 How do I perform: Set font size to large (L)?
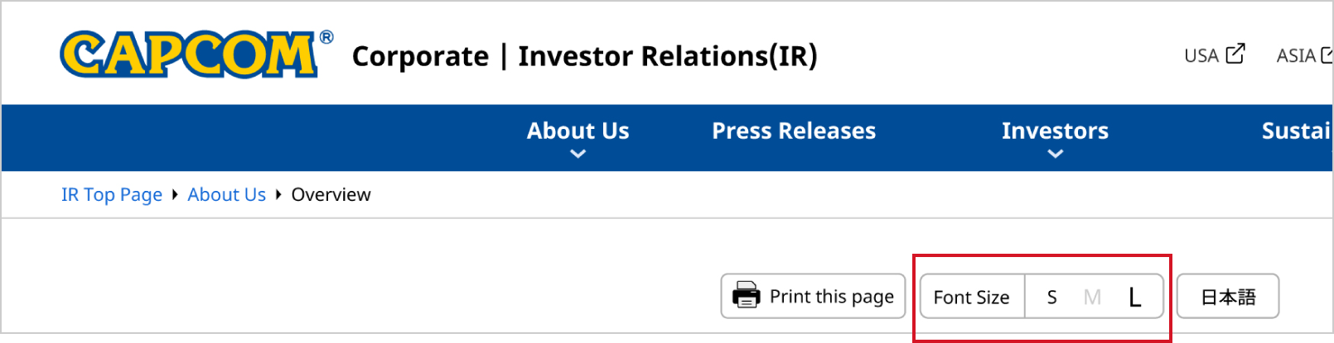pyautogui.click(x=1134, y=297)
